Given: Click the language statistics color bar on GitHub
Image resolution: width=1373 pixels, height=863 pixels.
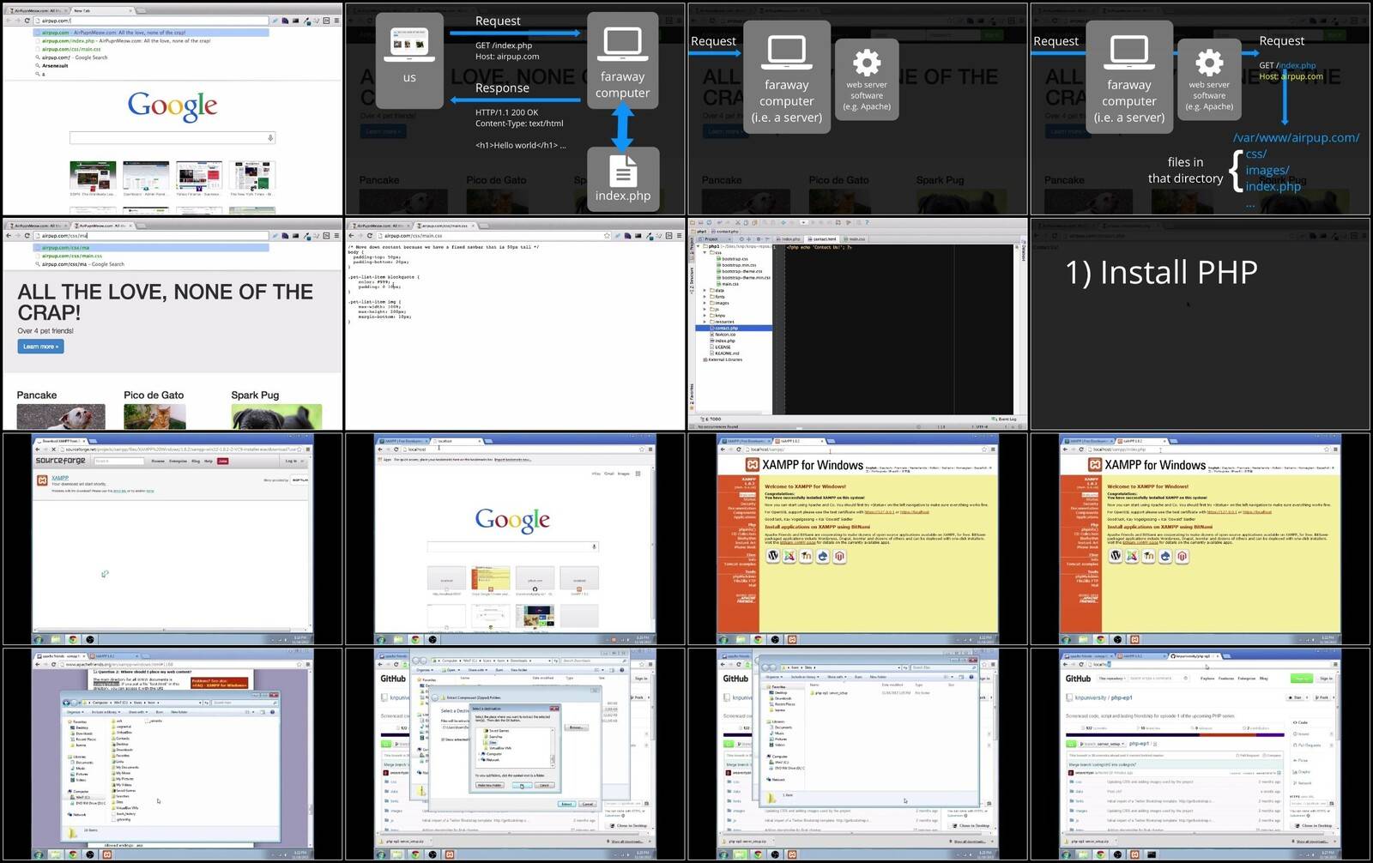Looking at the screenshot, I should point(1173,735).
